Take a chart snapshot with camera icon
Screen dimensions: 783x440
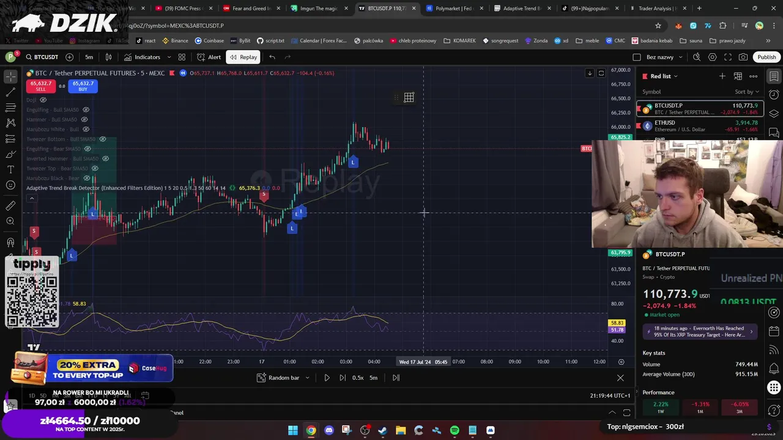pos(743,57)
